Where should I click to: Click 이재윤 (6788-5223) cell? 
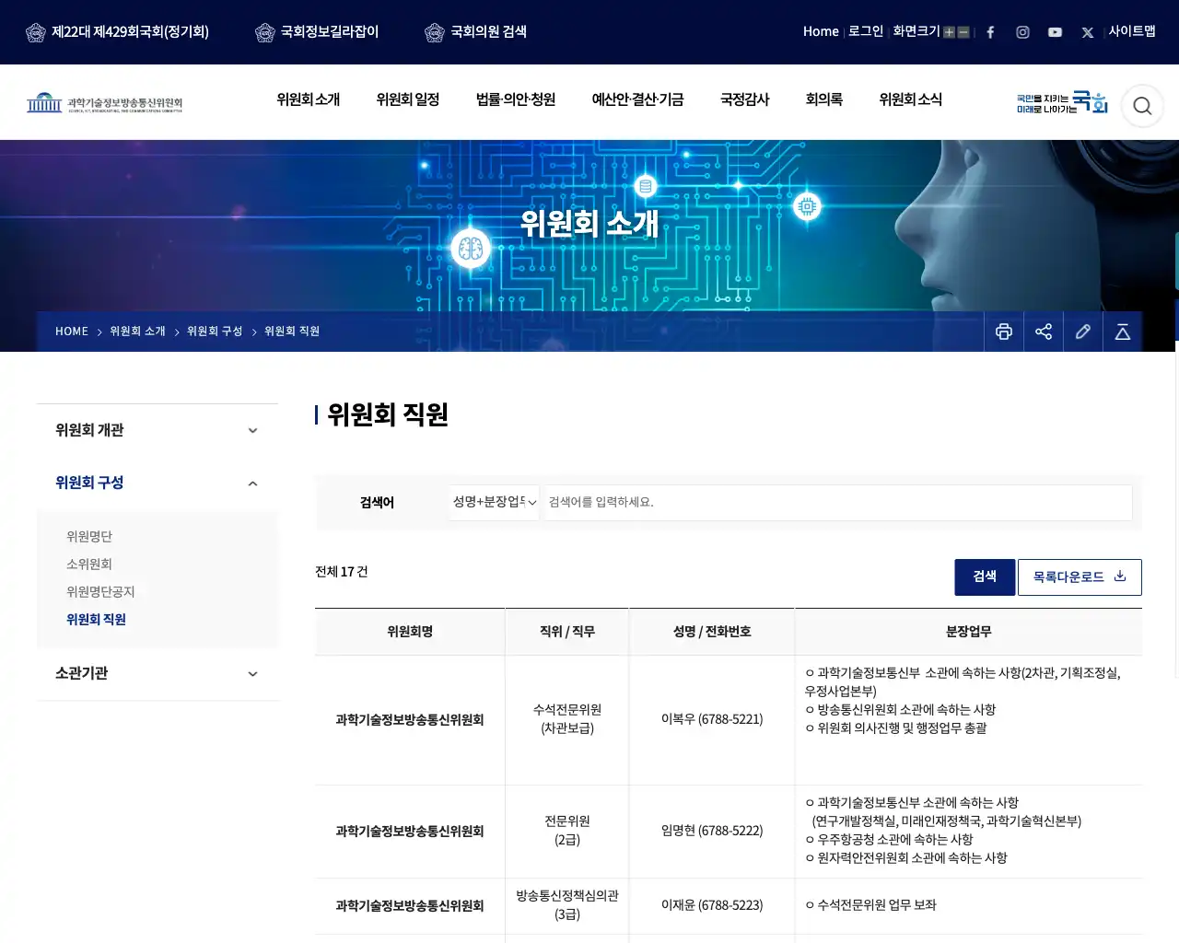(x=712, y=905)
